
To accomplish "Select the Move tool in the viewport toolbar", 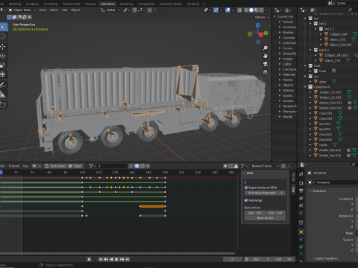I will click(x=3, y=47).
